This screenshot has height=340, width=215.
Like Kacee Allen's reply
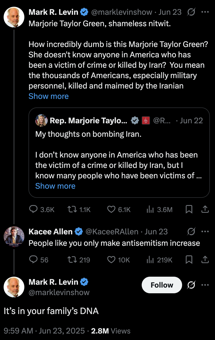(111, 260)
